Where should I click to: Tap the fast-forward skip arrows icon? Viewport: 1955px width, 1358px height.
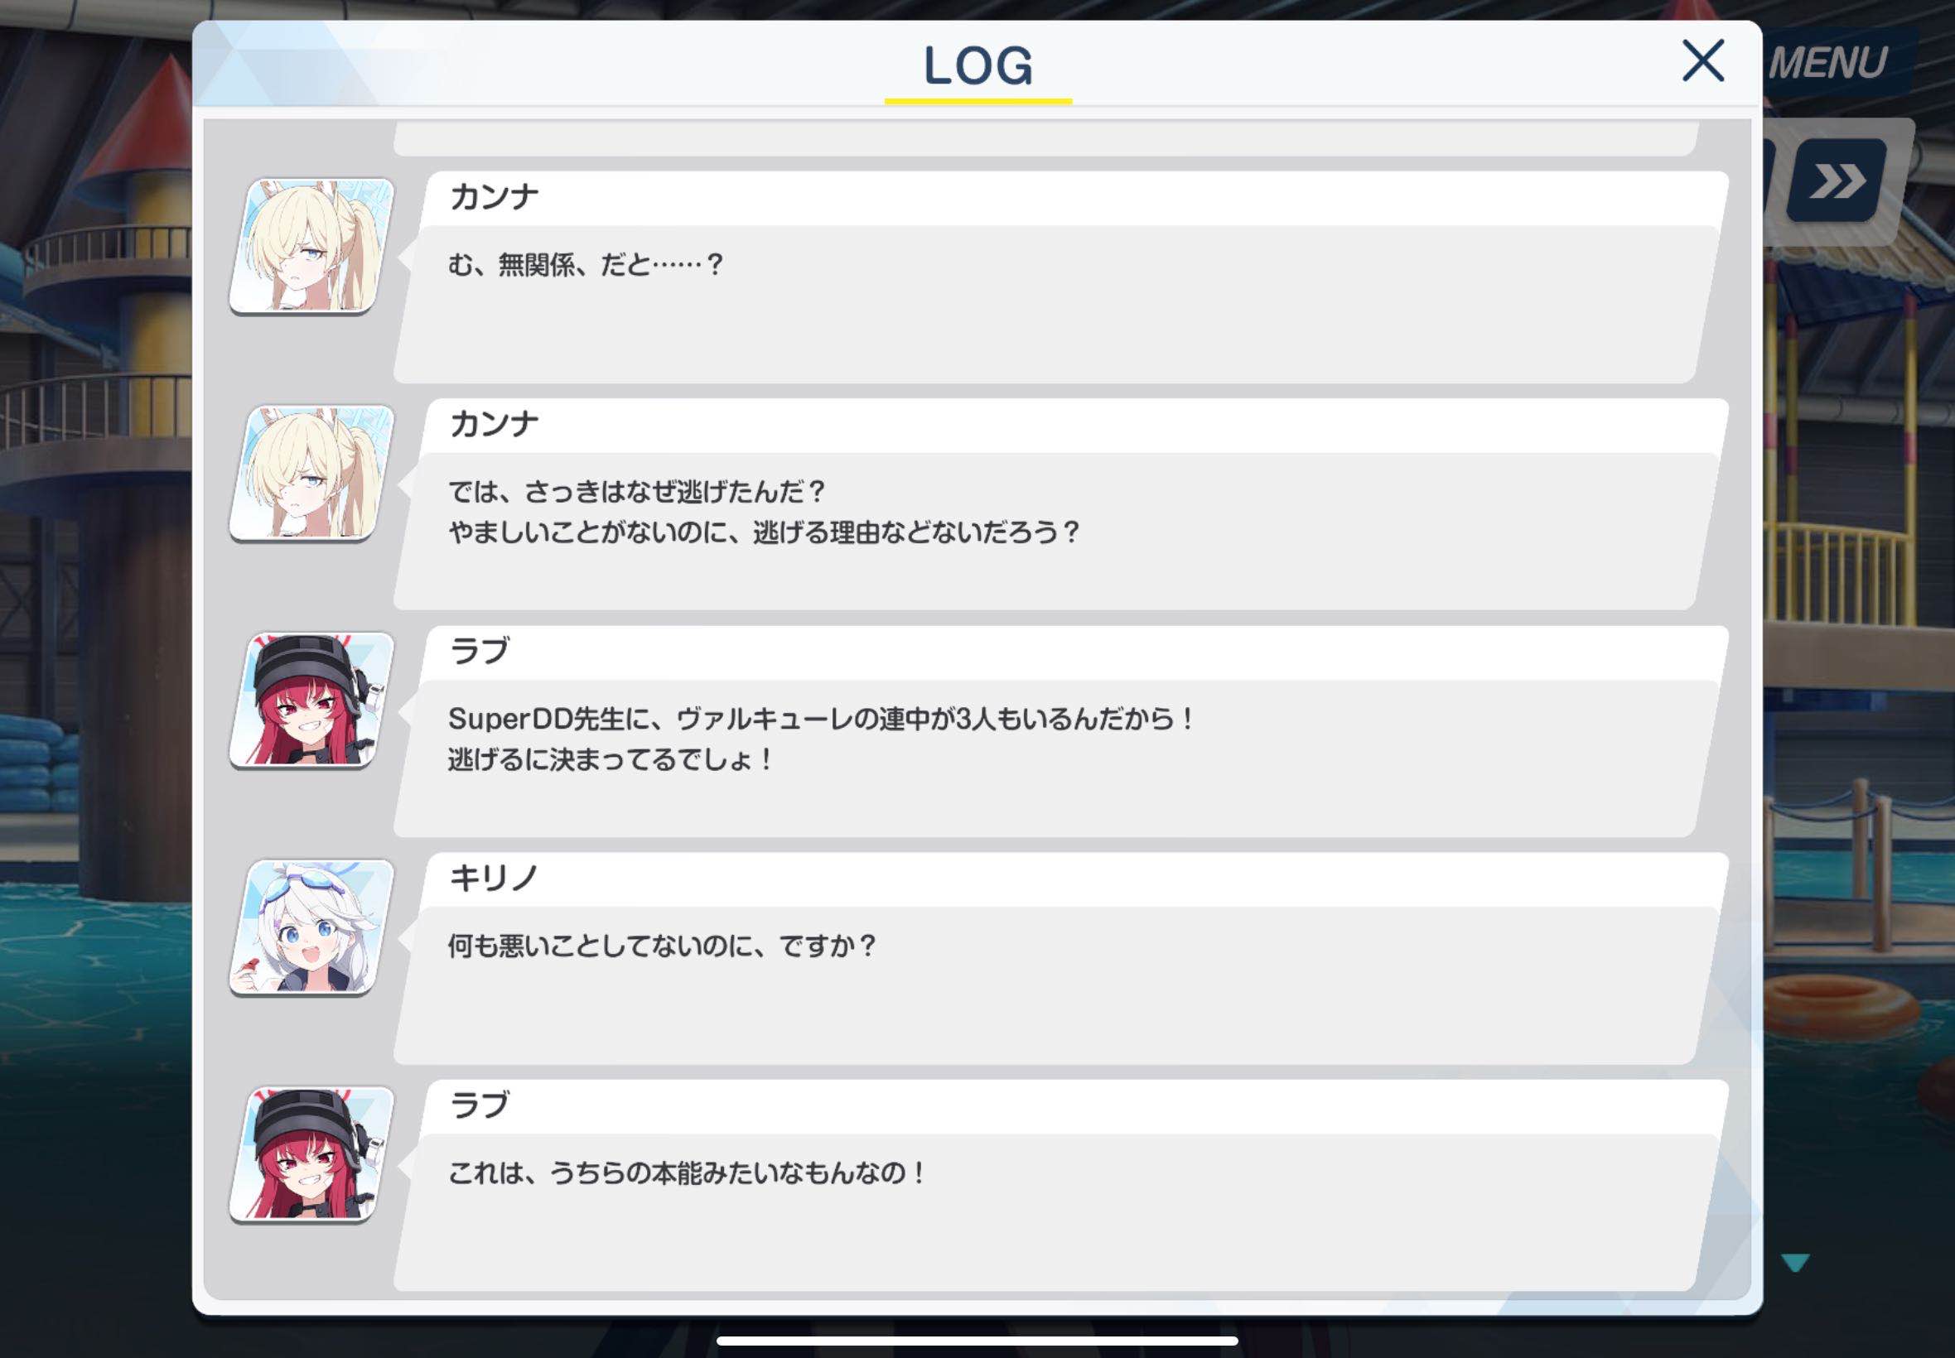coord(1837,181)
